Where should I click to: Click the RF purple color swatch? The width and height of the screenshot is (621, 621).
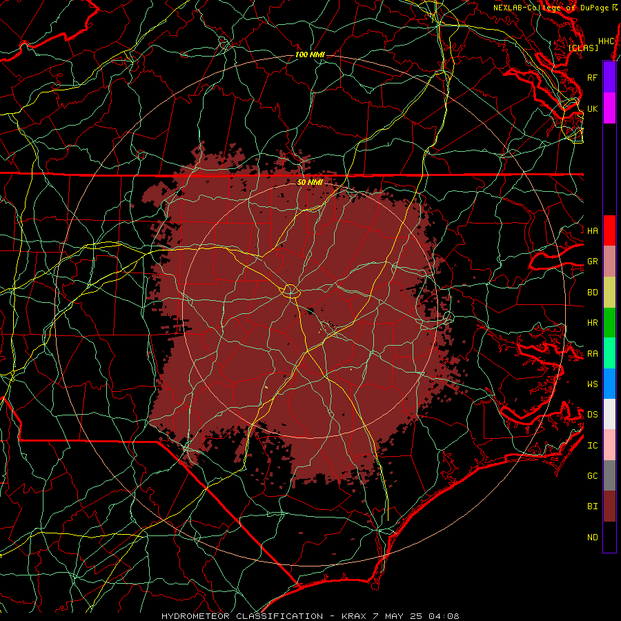point(609,77)
